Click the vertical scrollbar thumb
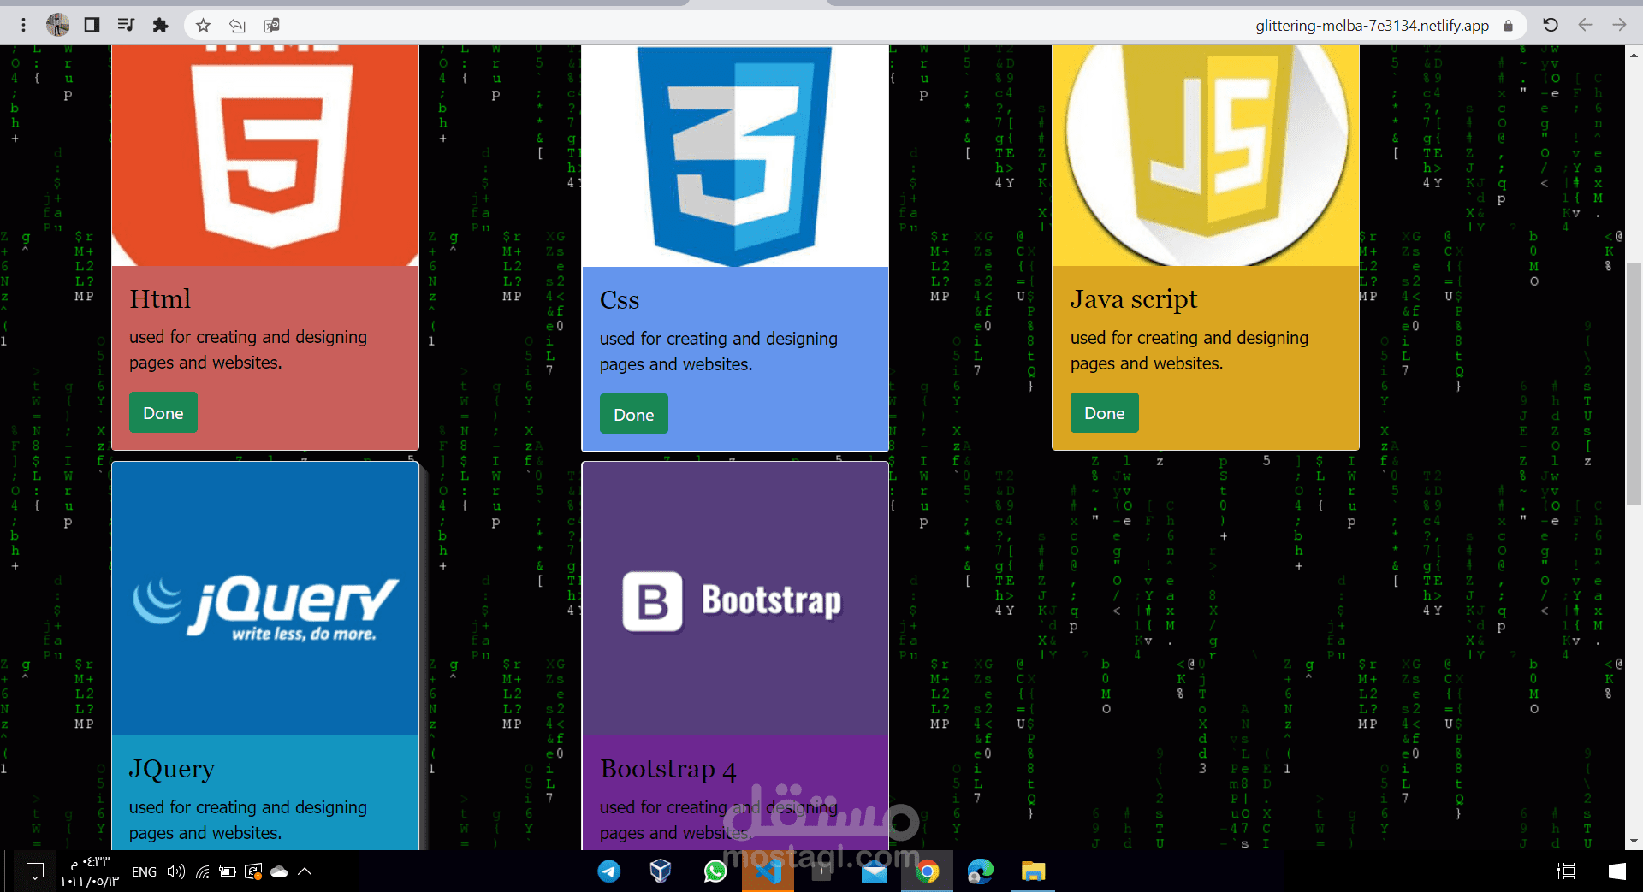The height and width of the screenshot is (892, 1643). (1634, 383)
